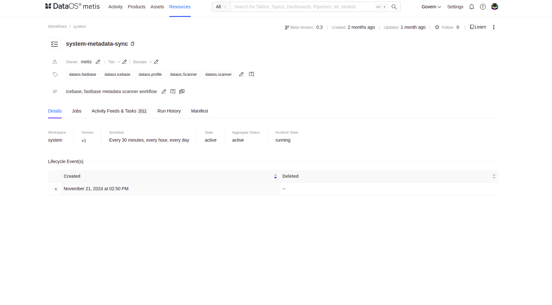Click the dataos.icebase tag

point(117,74)
